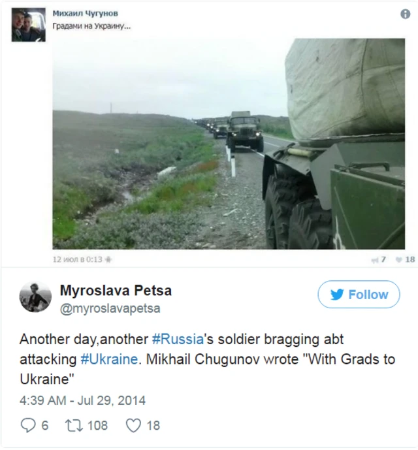The height and width of the screenshot is (450, 418).
Task: Open the #Russia hashtag link
Action: 178,339
